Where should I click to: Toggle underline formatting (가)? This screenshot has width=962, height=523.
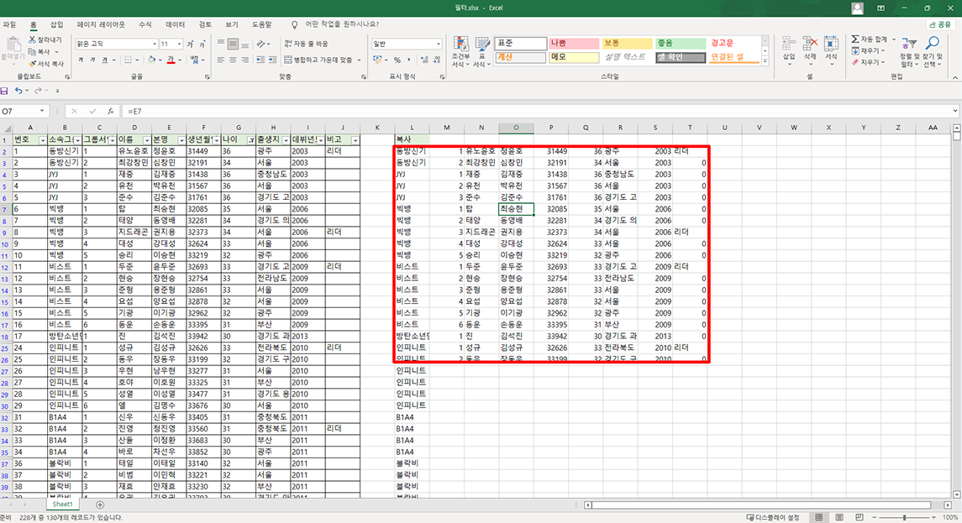[x=105, y=60]
